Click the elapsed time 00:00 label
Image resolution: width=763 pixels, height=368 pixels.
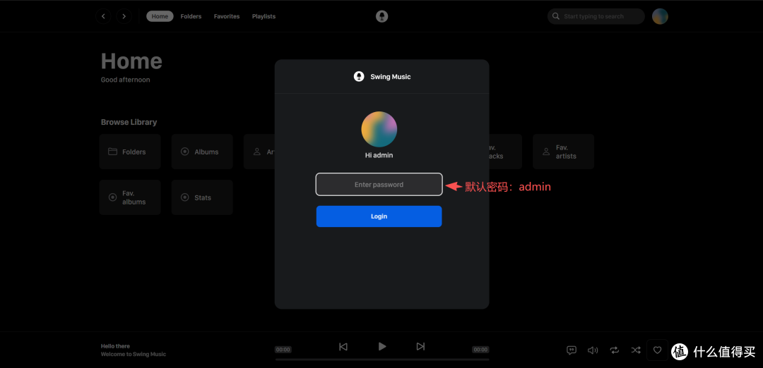[283, 350]
